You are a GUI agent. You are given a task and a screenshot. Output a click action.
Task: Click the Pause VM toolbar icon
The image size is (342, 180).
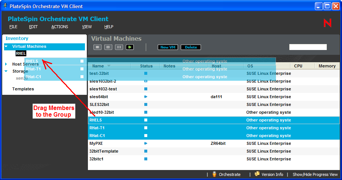coord(119,47)
